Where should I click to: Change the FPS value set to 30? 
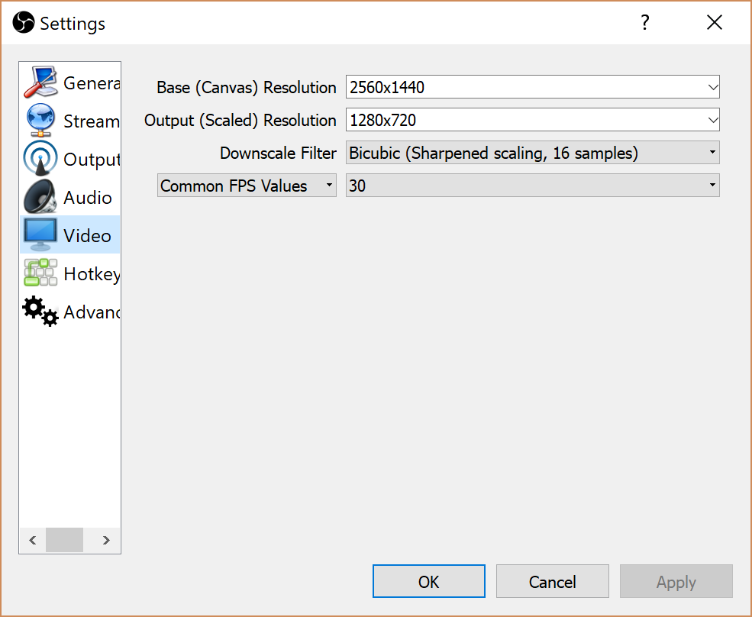tap(532, 186)
